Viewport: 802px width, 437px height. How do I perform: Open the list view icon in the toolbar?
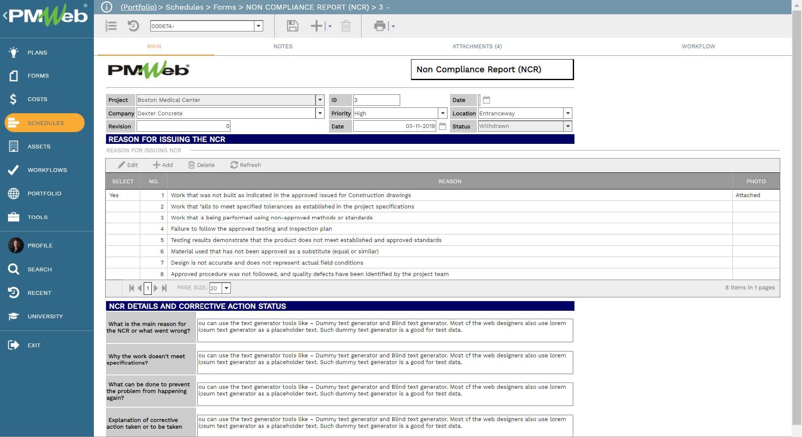tap(111, 26)
